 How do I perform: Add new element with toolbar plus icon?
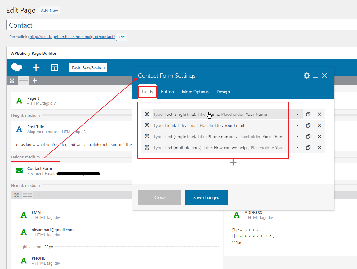pos(36,67)
